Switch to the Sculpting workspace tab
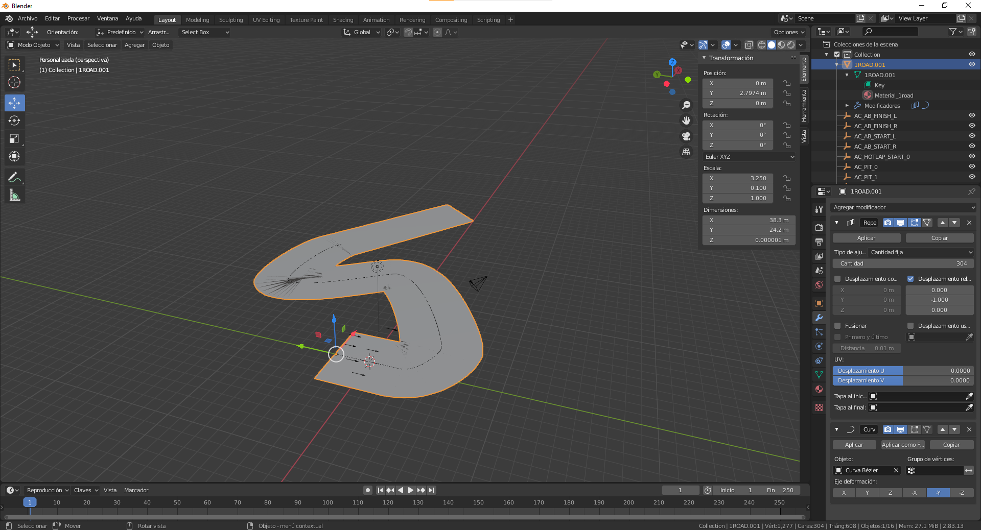981x530 pixels. pos(231,20)
